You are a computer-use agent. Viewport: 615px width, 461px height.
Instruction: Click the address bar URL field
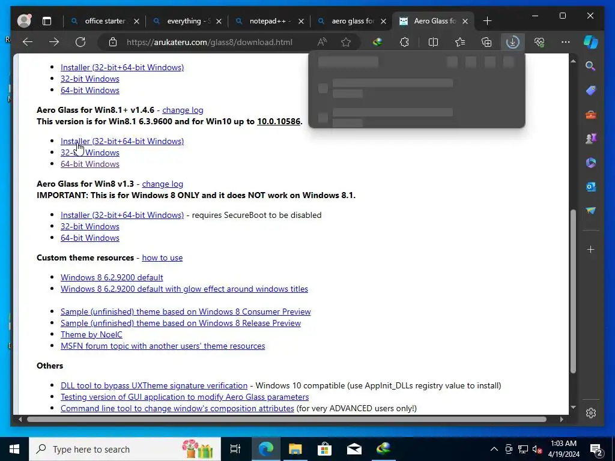point(210,42)
